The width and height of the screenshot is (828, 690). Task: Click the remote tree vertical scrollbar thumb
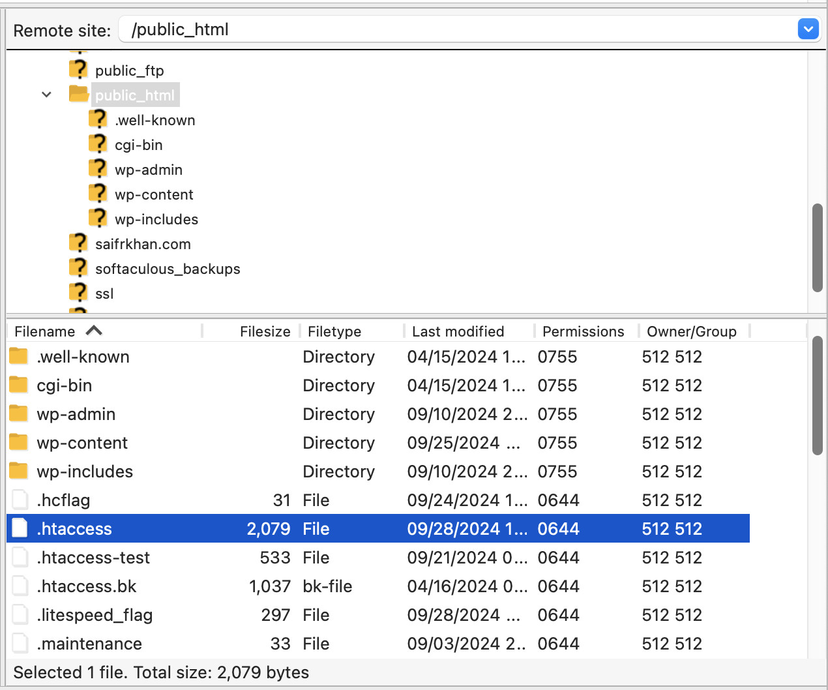click(818, 248)
